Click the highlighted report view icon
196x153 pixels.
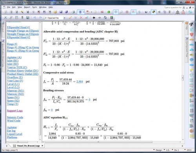(x=80, y=12)
